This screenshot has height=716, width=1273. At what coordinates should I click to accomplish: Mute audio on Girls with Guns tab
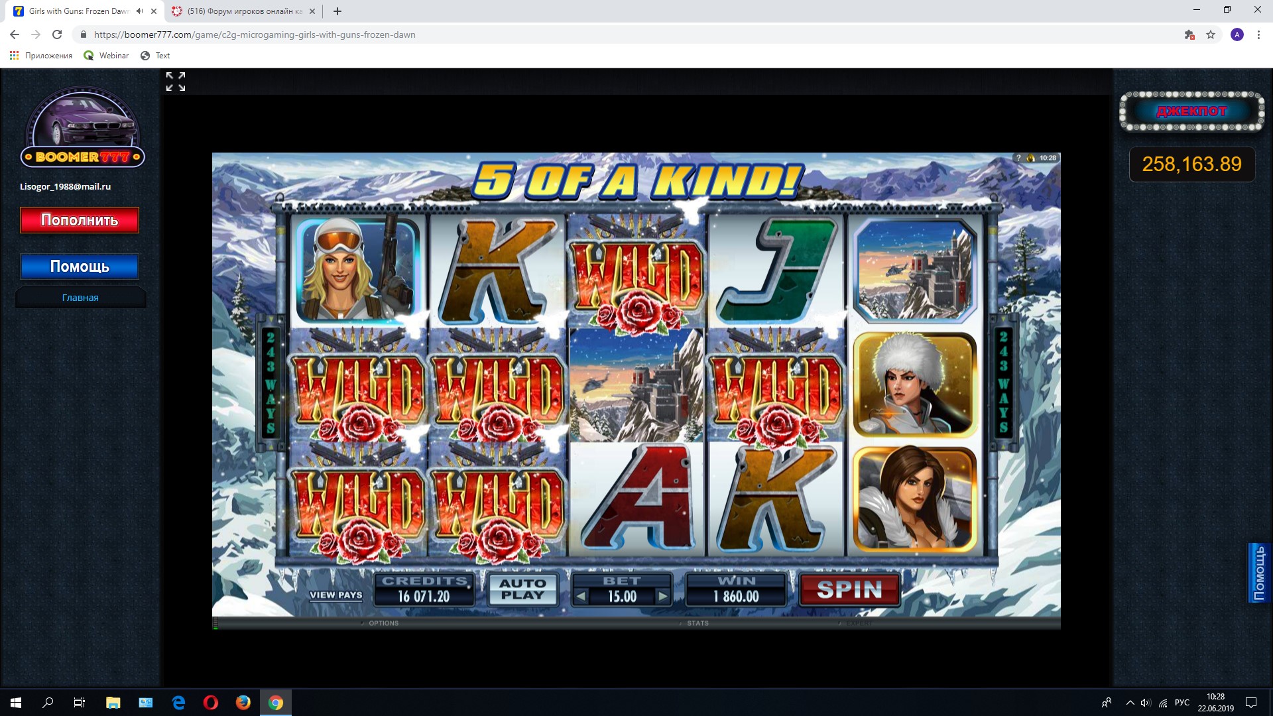[139, 11]
